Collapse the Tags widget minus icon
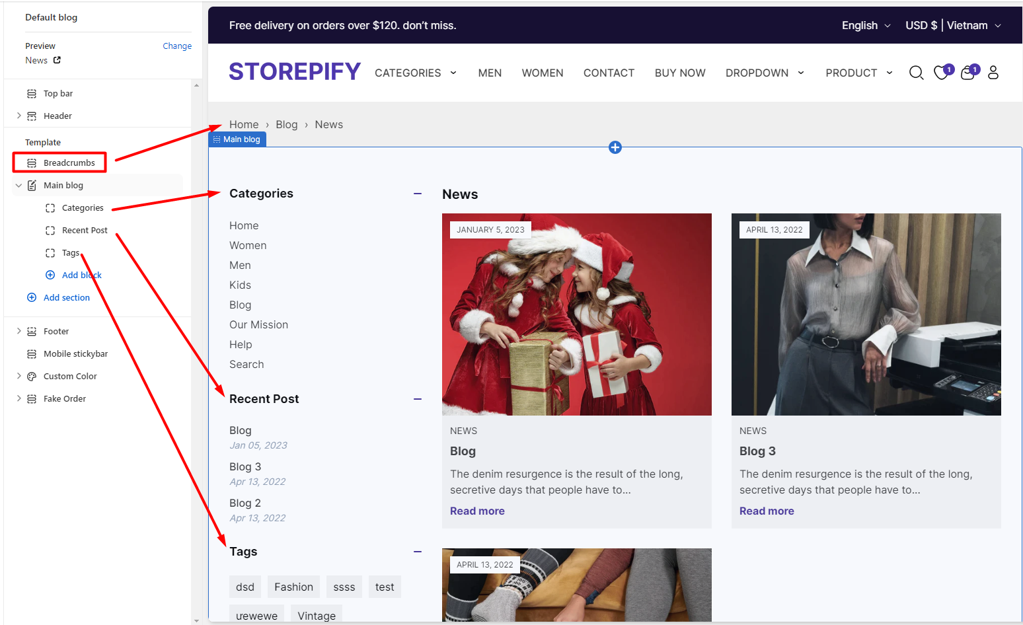Viewport: 1023px width, 625px height. coord(418,552)
